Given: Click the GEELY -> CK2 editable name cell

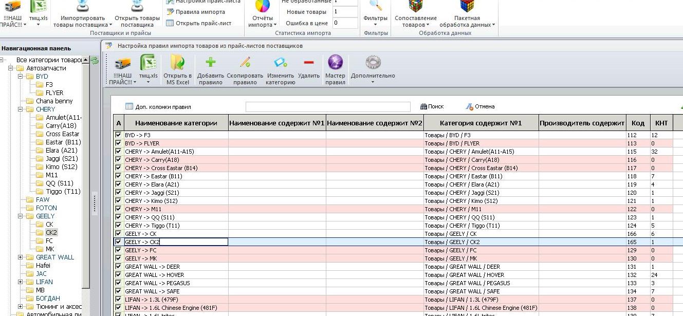Looking at the screenshot, I should (176, 242).
